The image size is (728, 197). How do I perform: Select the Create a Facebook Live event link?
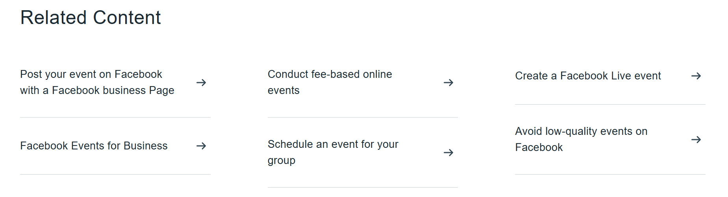pyautogui.click(x=588, y=76)
